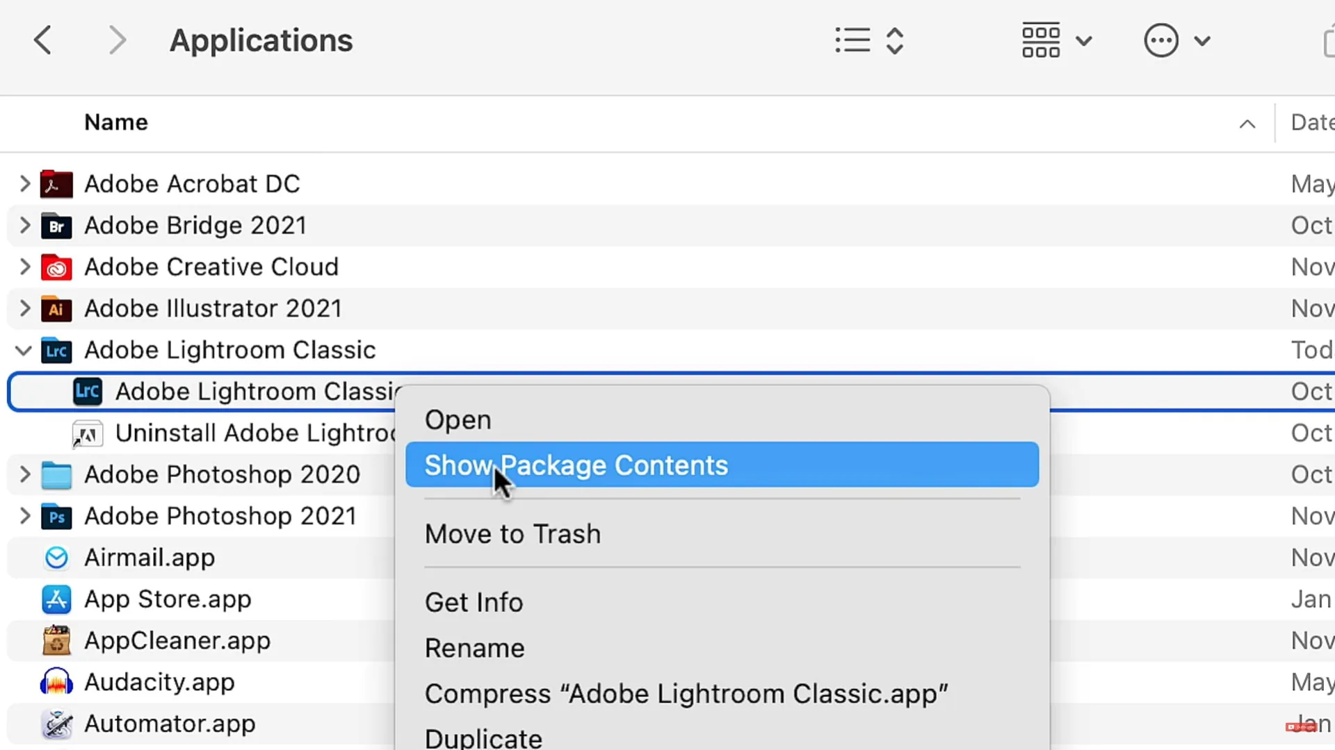The width and height of the screenshot is (1335, 750).
Task: Open the ellipsis action menu
Action: [x=1177, y=40]
